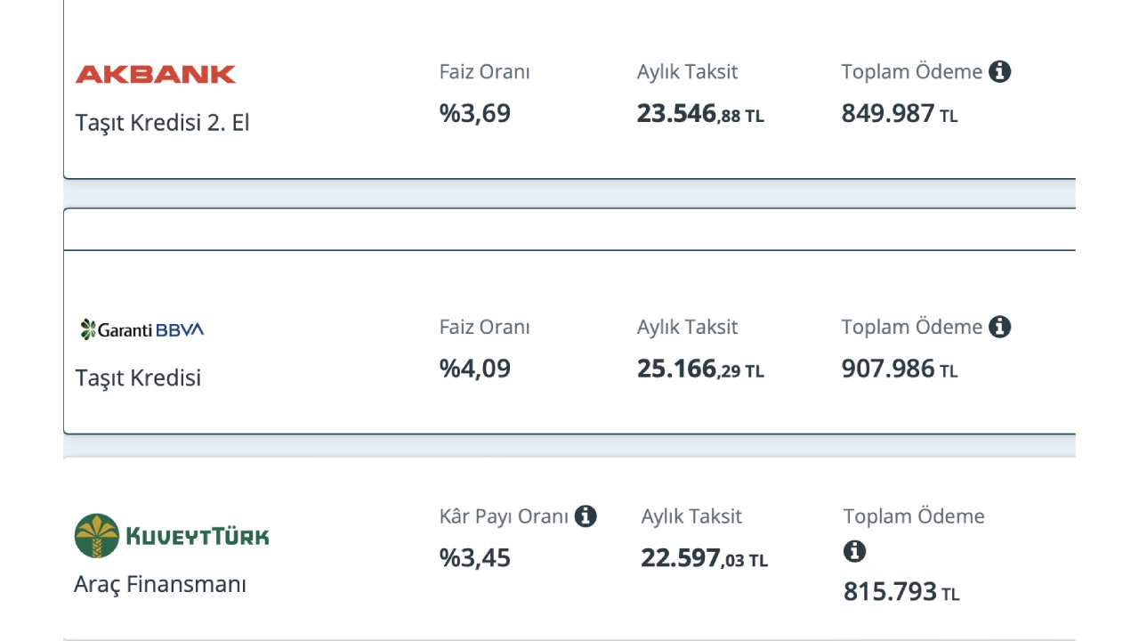Click the 23.546,88 TL monthly installment
The height and width of the screenshot is (641, 1139).
(700, 114)
